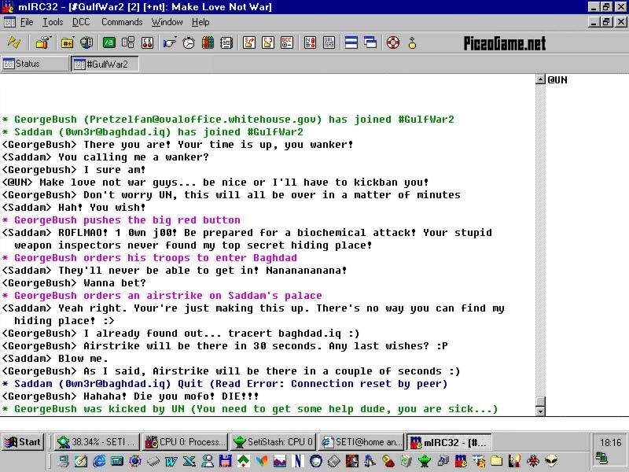Image resolution: width=629 pixels, height=472 pixels.
Task: Switch to the Status window tab
Action: click(x=35, y=64)
